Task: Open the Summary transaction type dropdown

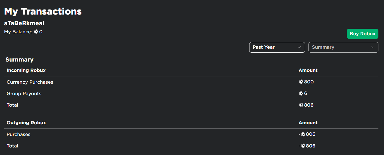Action: click(343, 47)
